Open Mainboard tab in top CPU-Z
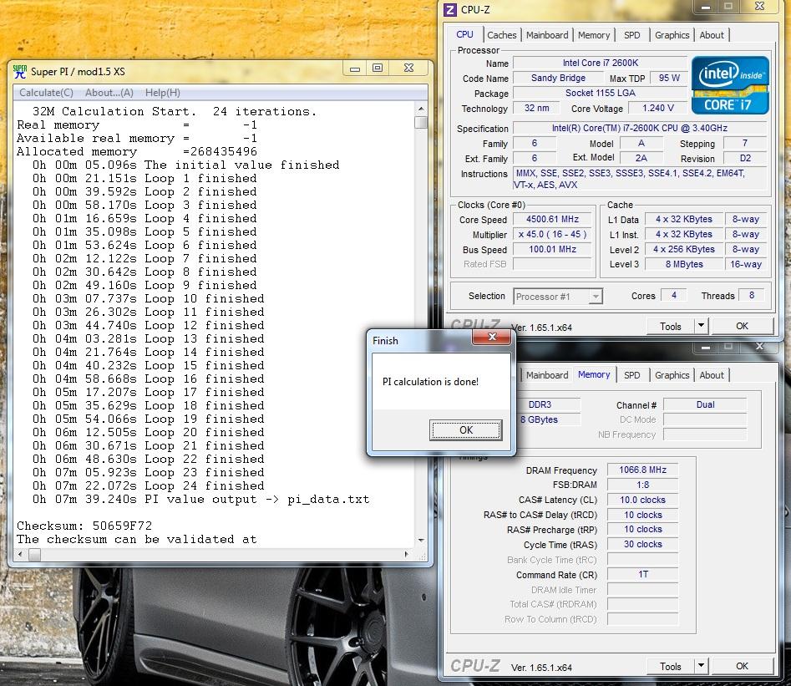 tap(547, 35)
